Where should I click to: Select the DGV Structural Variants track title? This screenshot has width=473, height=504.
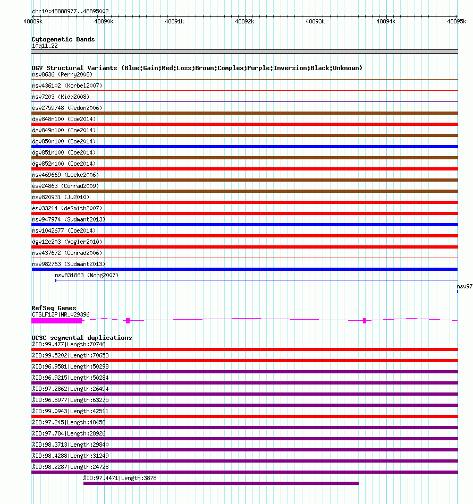(197, 68)
